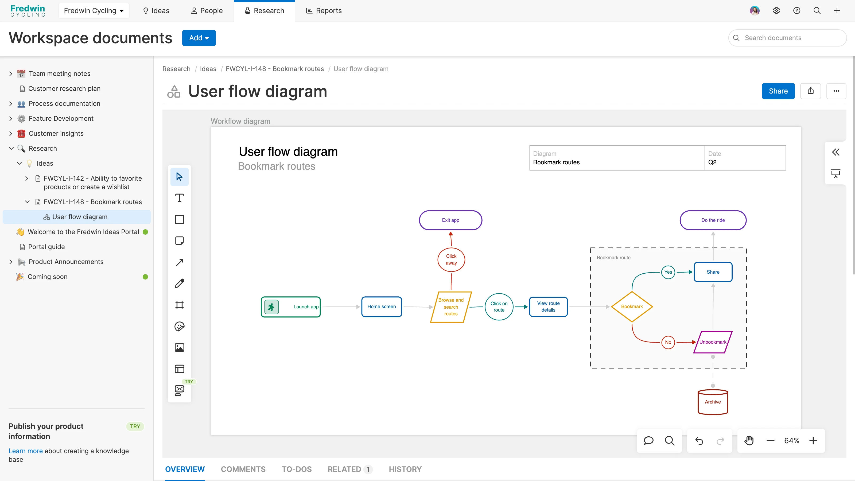Screen dimensions: 855x481
Task: Open the Add dropdown button
Action: pyautogui.click(x=199, y=38)
